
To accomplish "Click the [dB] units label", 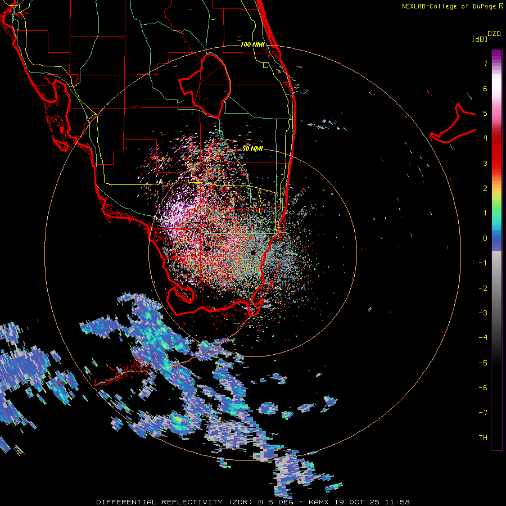I will point(480,39).
